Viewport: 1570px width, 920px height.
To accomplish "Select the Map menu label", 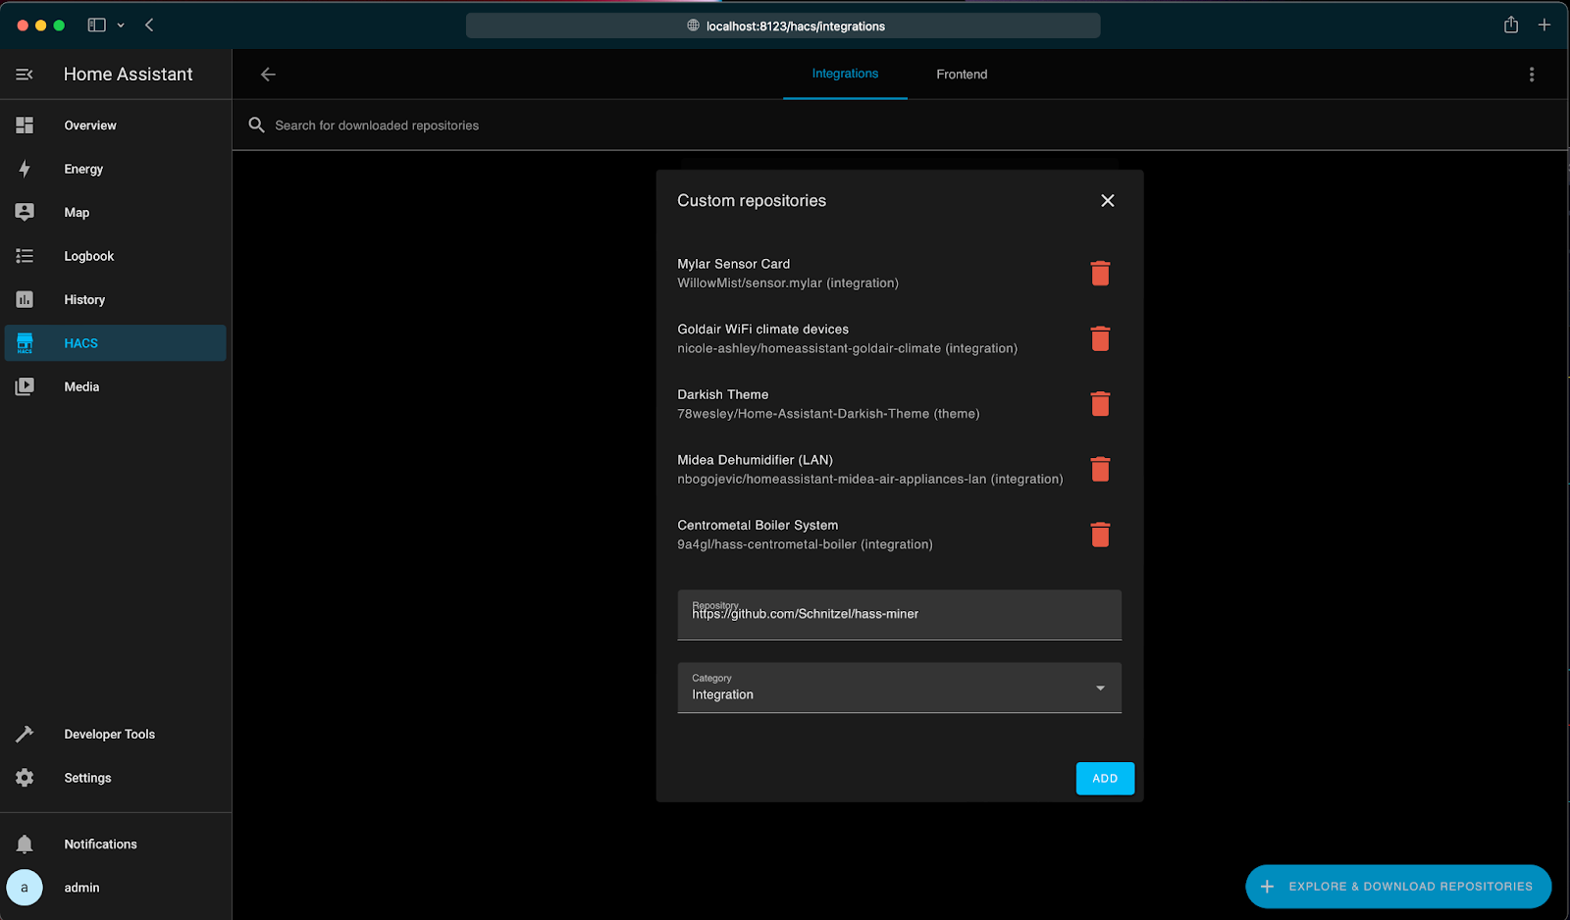I will (77, 213).
